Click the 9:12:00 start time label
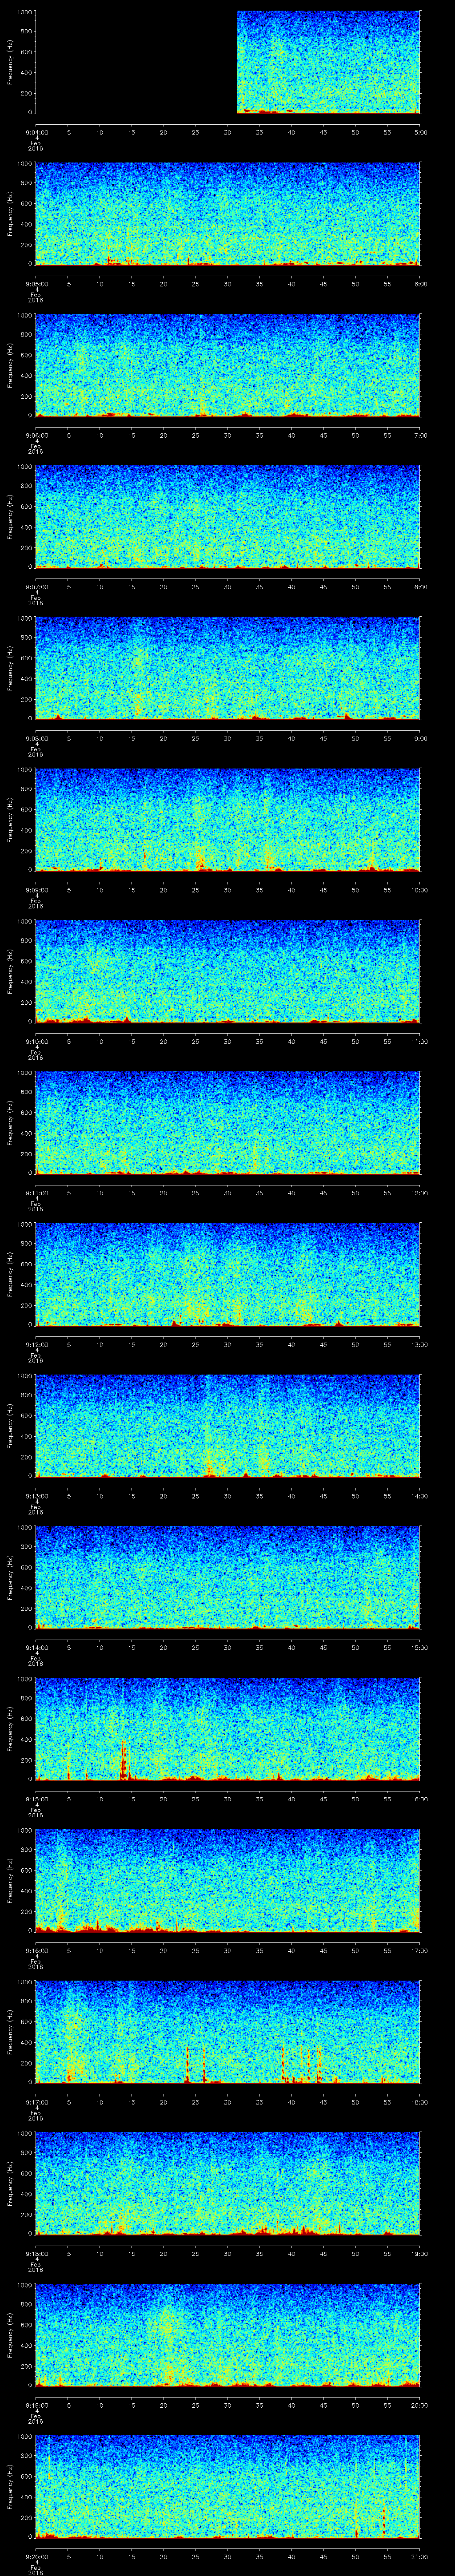Image resolution: width=455 pixels, height=2576 pixels. tap(36, 1344)
